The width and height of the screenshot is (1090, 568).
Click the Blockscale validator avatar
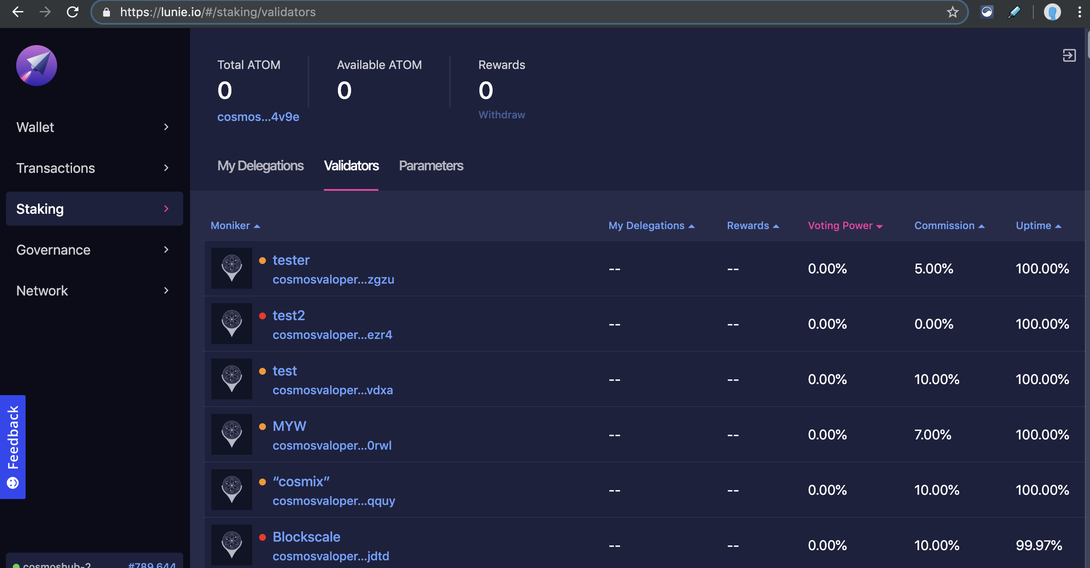(x=232, y=545)
